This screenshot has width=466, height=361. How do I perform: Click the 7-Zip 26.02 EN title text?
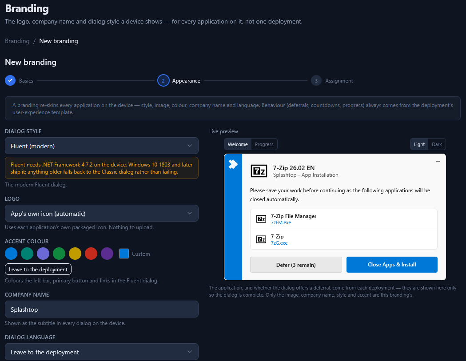[x=294, y=168]
